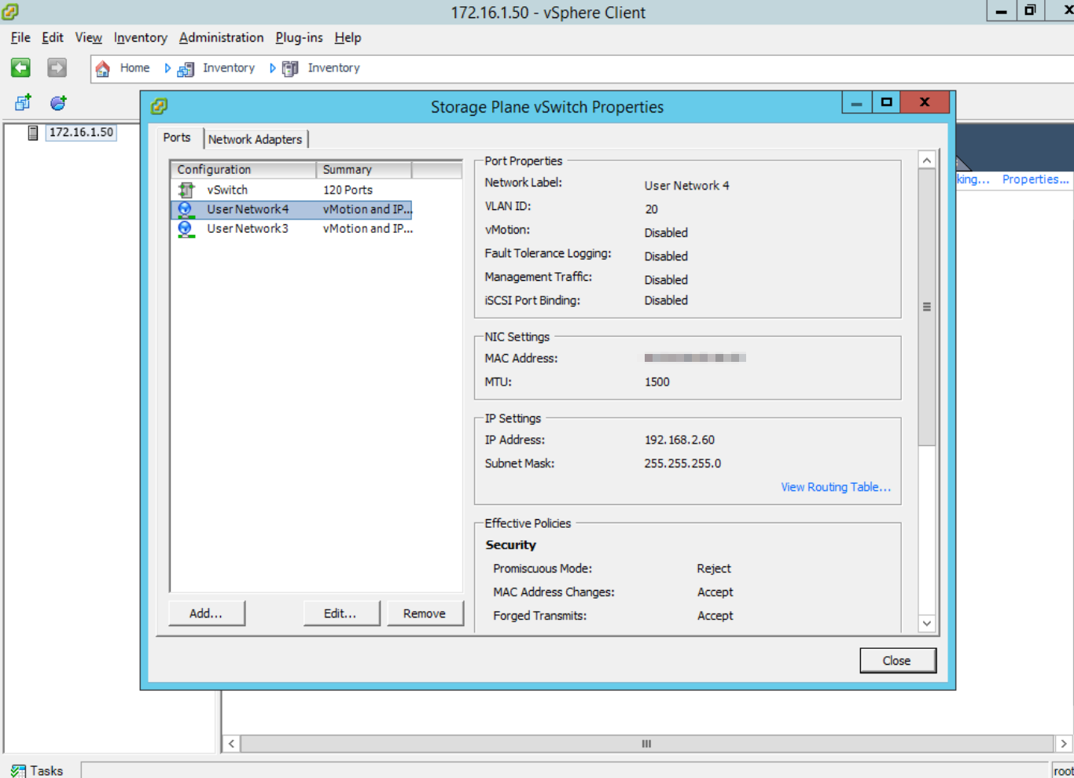Viewport: 1074px width, 778px height.
Task: Open the Administration menu
Action: click(221, 37)
